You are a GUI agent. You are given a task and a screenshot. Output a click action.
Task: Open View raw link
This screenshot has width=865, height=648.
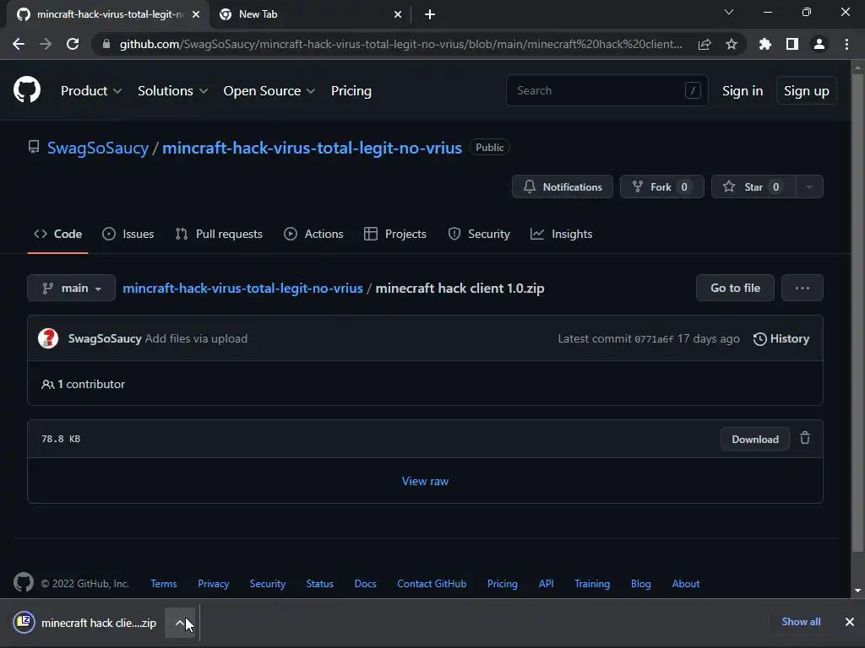coord(425,481)
